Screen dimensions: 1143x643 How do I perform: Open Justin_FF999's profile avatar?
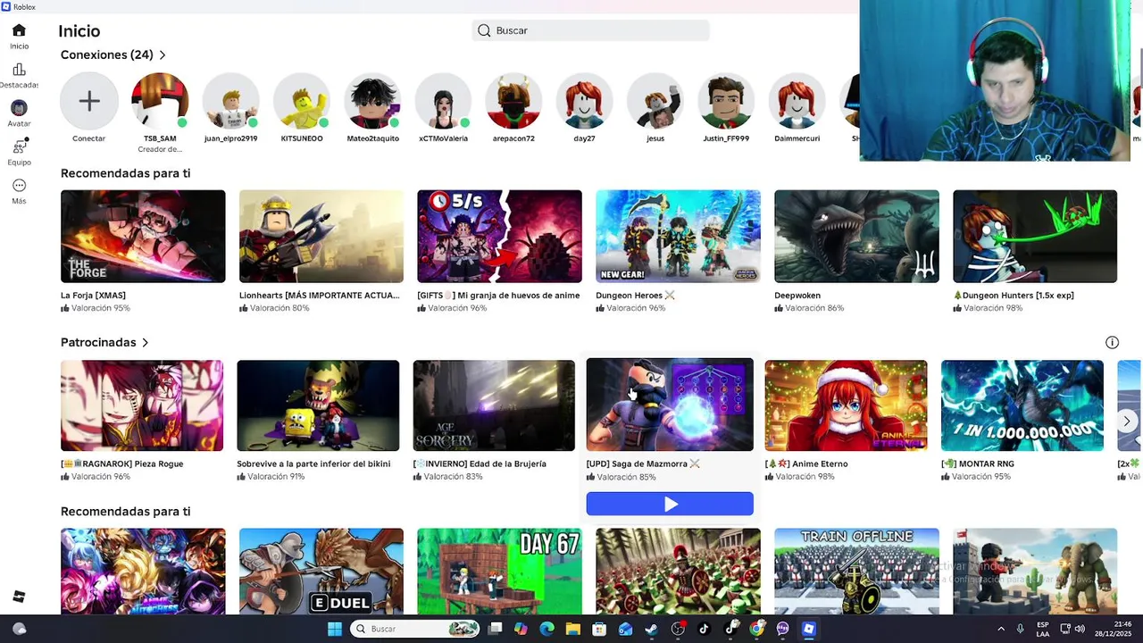(726, 101)
